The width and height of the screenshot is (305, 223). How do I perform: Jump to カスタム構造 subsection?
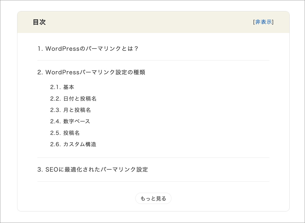coord(80,144)
